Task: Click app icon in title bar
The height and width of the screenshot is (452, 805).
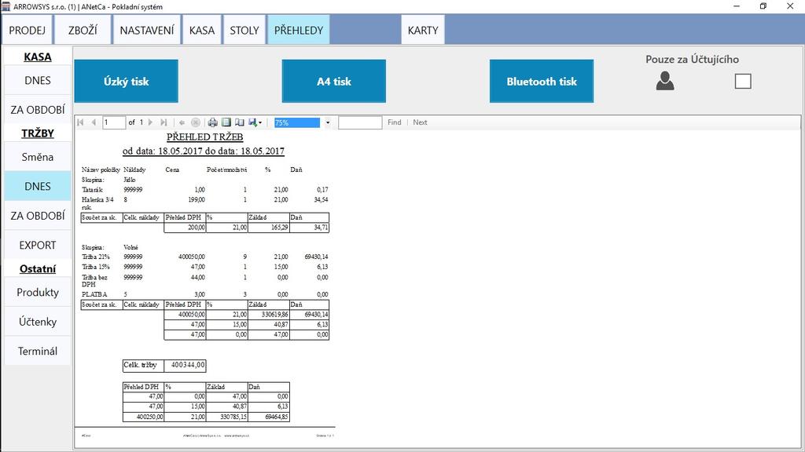Action: tap(6, 6)
